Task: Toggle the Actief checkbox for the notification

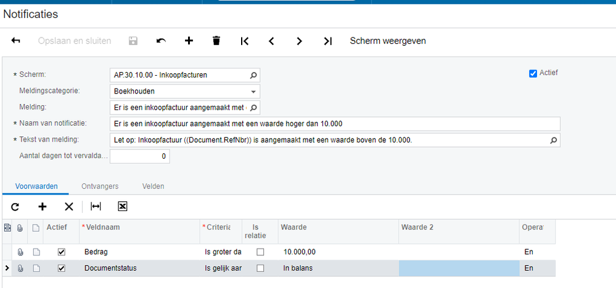Action: [x=533, y=73]
